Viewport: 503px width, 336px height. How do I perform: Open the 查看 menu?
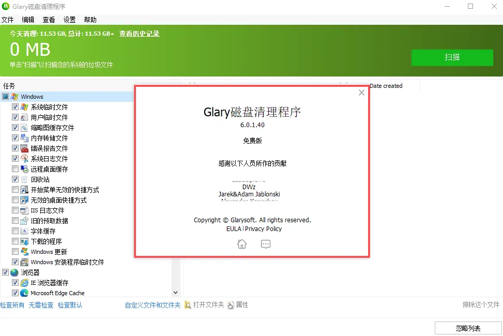[49, 20]
